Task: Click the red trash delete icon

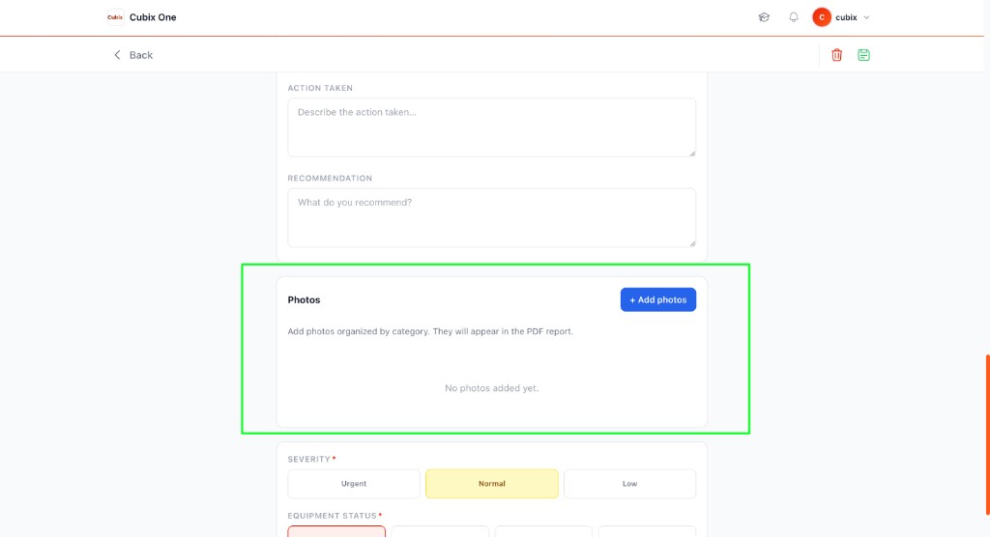Action: point(836,55)
